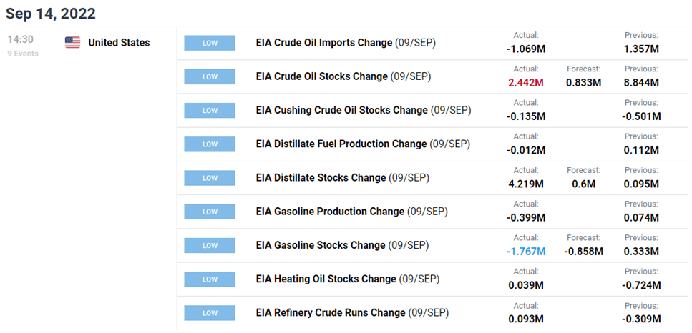
Task: Select LOW badge for Crude Oil Imports Change
Action: 210,43
